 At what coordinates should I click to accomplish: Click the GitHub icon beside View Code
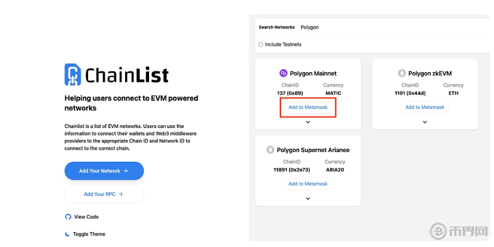tap(68, 217)
